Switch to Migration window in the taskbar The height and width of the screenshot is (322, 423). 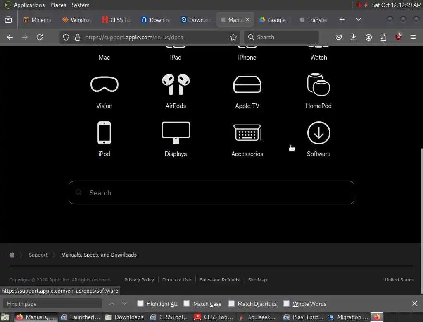pos(348,317)
